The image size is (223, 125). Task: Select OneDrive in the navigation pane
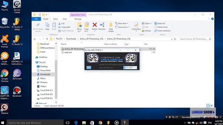pos(41,57)
